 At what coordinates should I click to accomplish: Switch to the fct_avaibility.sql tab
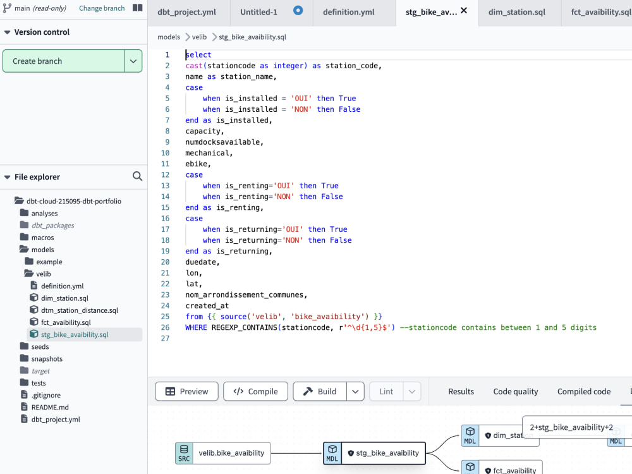pos(600,12)
